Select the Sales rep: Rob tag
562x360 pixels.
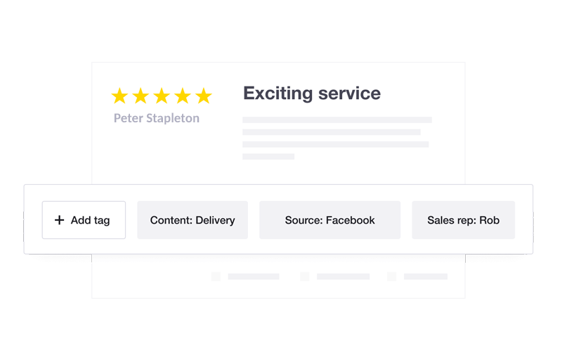463,220
